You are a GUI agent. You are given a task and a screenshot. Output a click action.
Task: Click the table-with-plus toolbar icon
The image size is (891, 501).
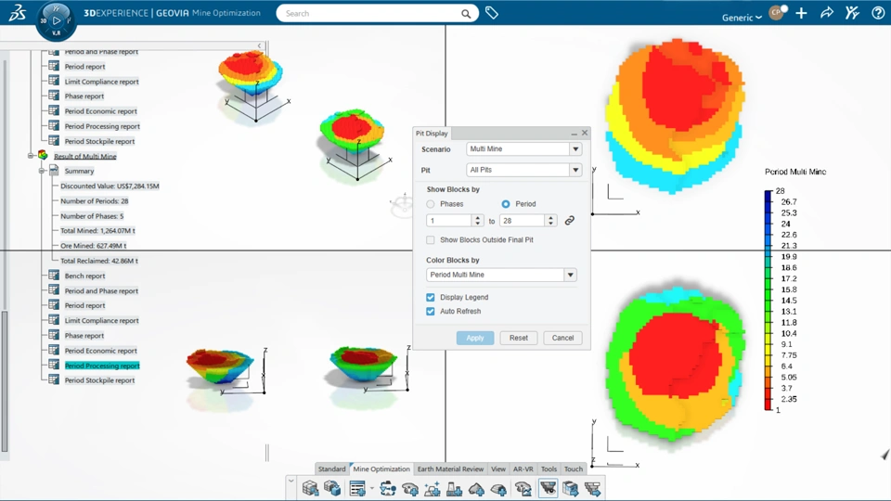[x=357, y=488]
